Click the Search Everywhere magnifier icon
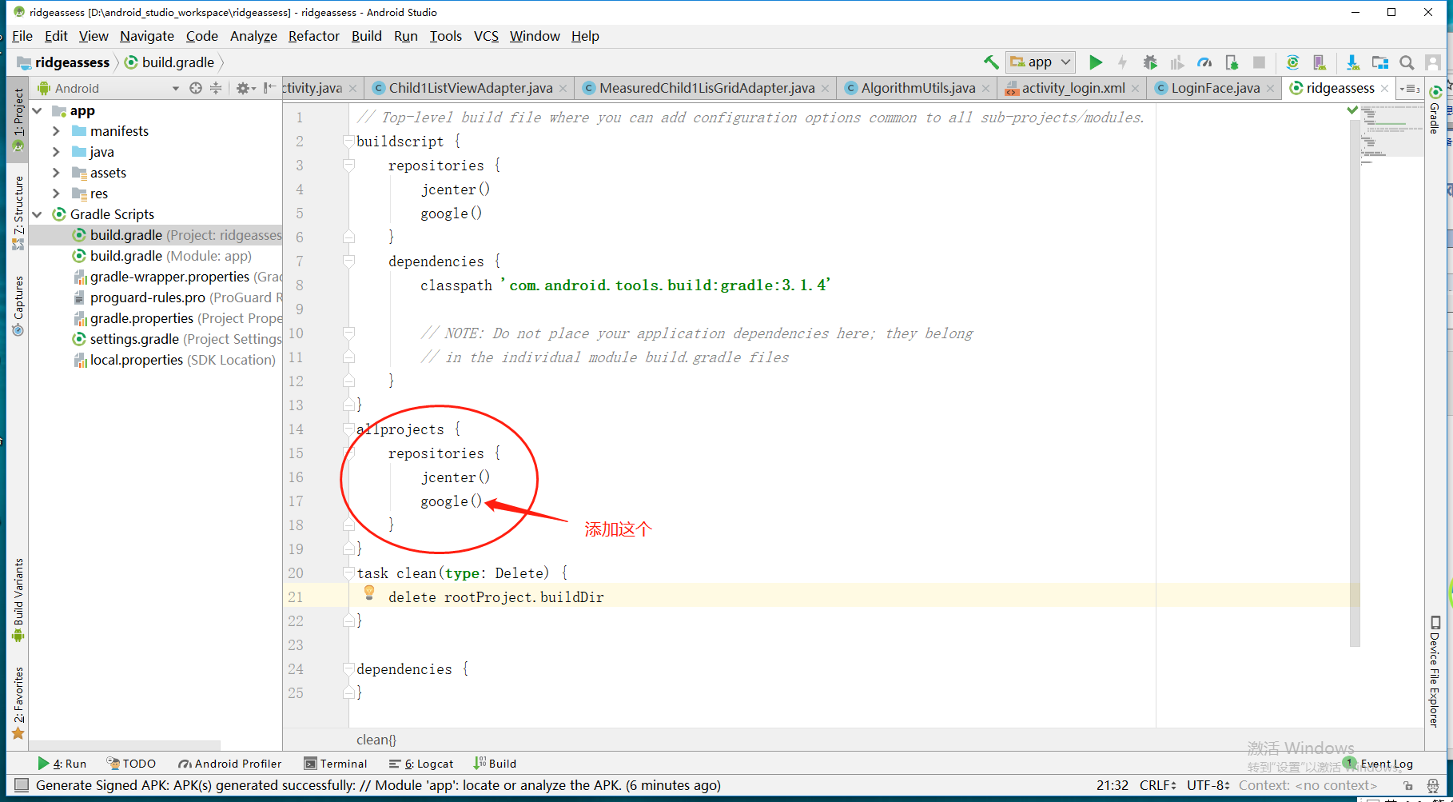The height and width of the screenshot is (802, 1453). pyautogui.click(x=1407, y=62)
